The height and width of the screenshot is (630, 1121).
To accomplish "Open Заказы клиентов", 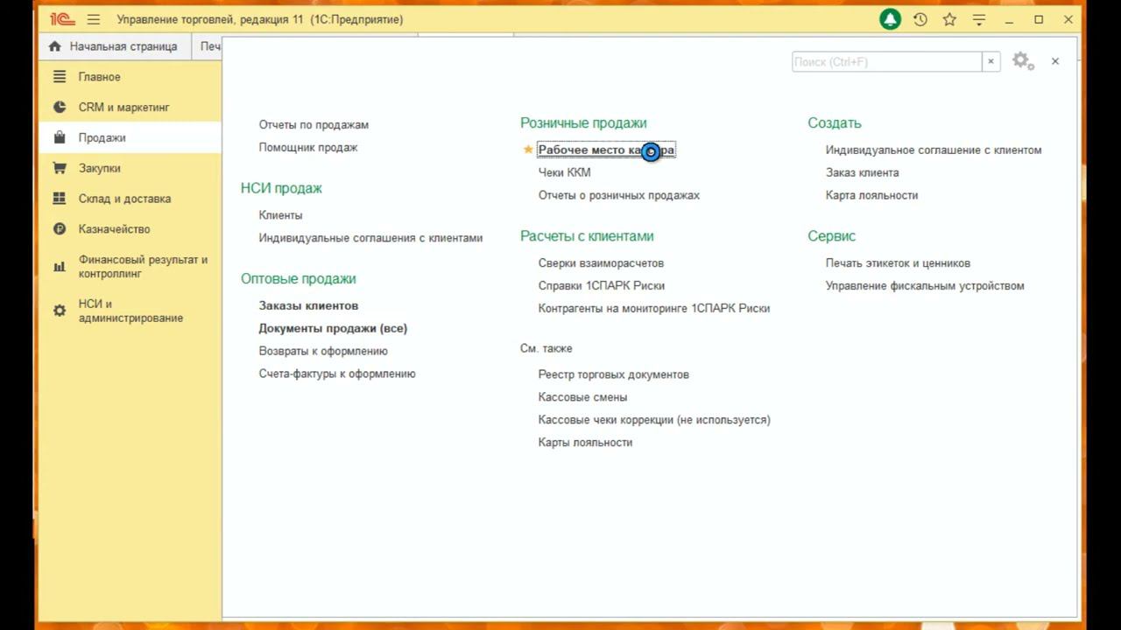I will (308, 305).
